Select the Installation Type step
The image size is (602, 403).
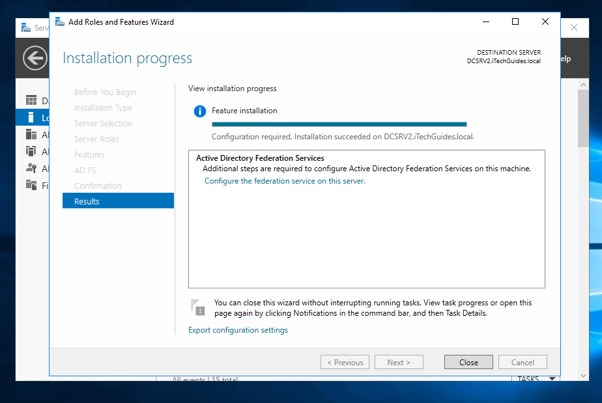pyautogui.click(x=103, y=108)
